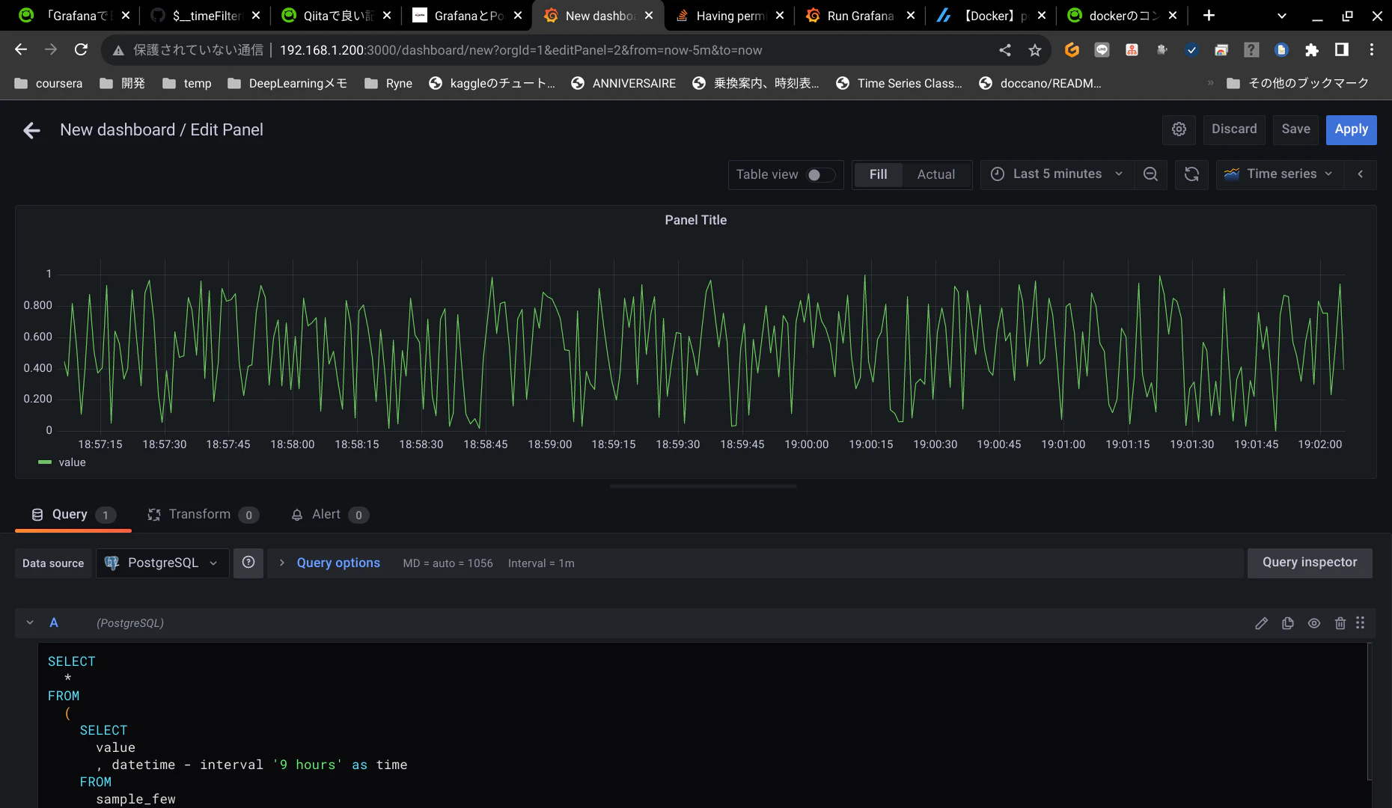Bookmark this page with the star icon

pos(1035,50)
